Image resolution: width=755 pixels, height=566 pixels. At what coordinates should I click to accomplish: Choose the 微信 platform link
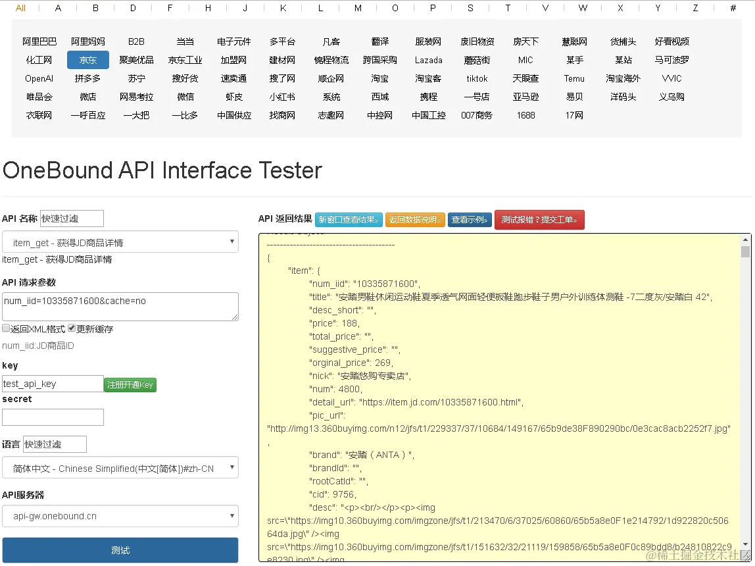(185, 96)
